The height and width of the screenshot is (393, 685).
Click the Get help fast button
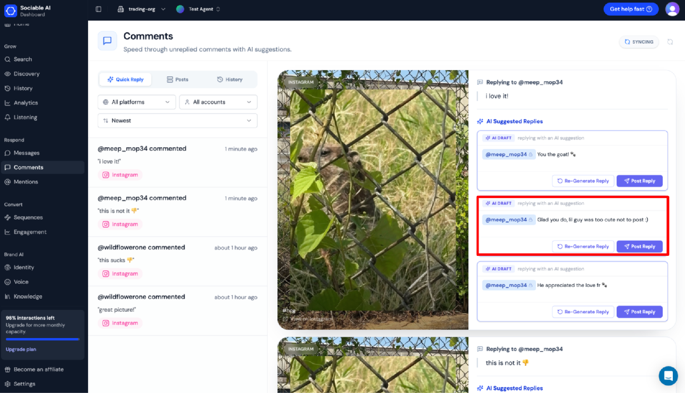click(630, 9)
